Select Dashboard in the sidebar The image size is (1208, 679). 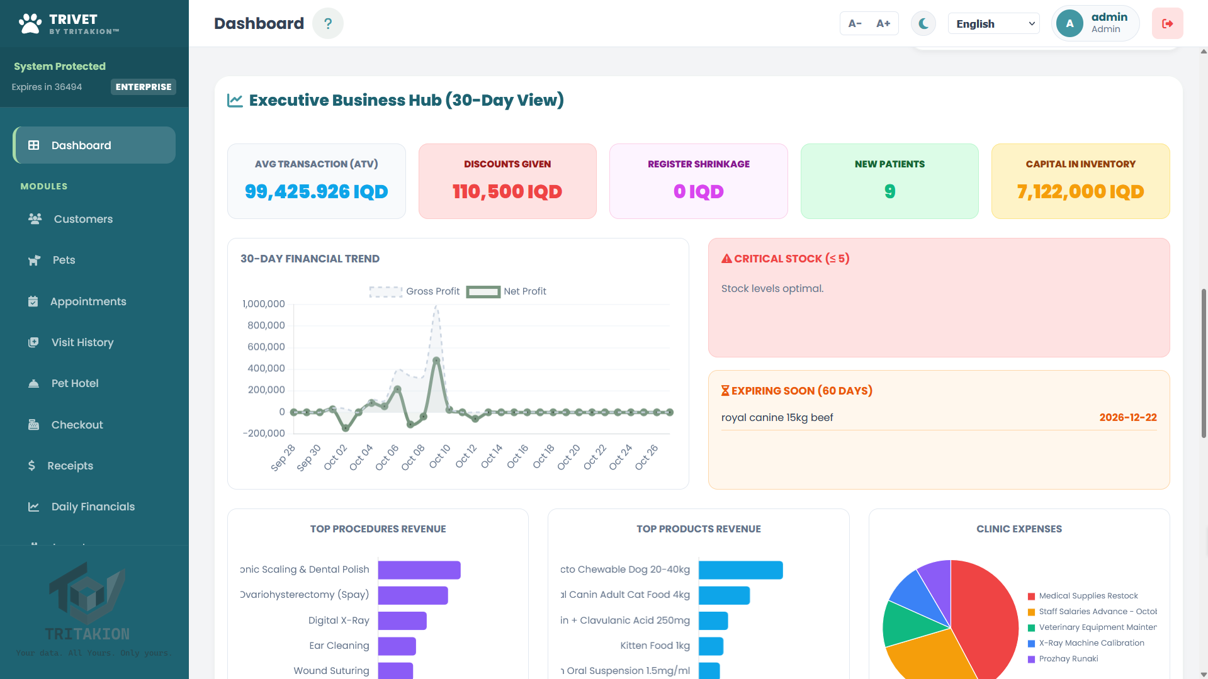94,145
